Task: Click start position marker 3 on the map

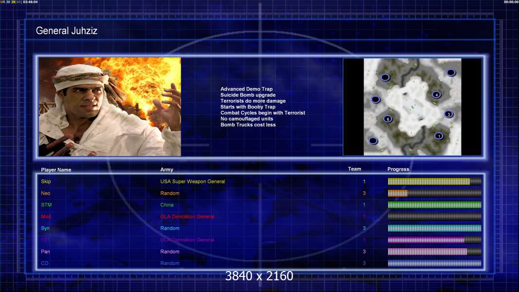Action: [448, 114]
